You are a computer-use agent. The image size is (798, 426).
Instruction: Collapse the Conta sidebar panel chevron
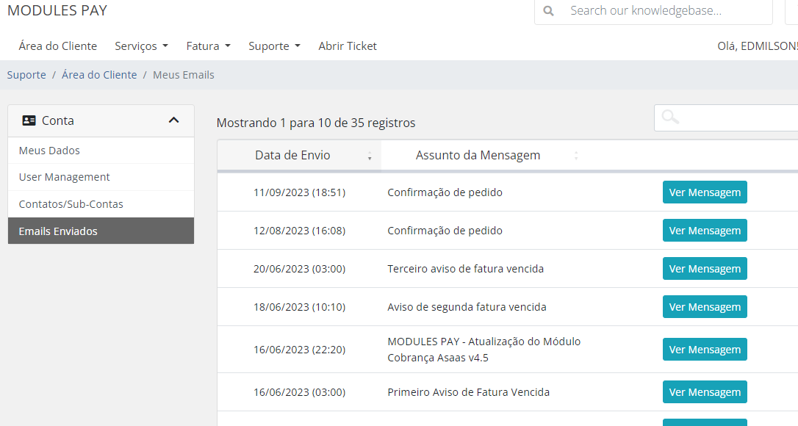173,120
